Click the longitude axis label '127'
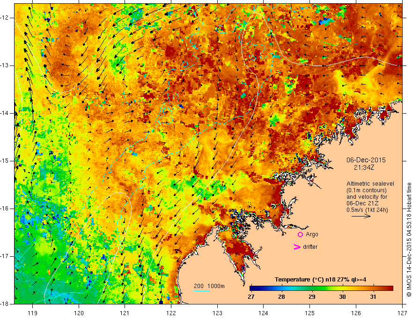The width and height of the screenshot is (412, 318). (402, 313)
